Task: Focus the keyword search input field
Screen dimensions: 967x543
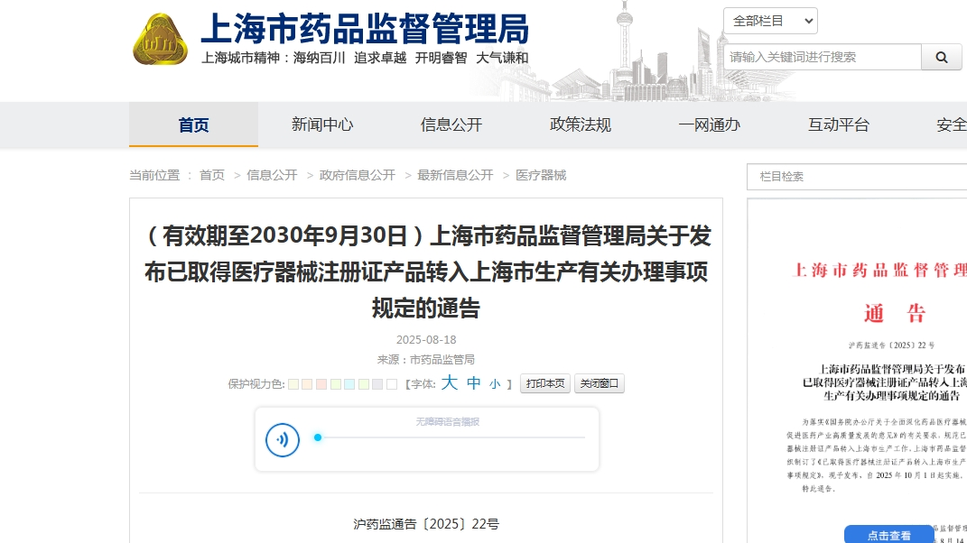Action: tap(822, 57)
